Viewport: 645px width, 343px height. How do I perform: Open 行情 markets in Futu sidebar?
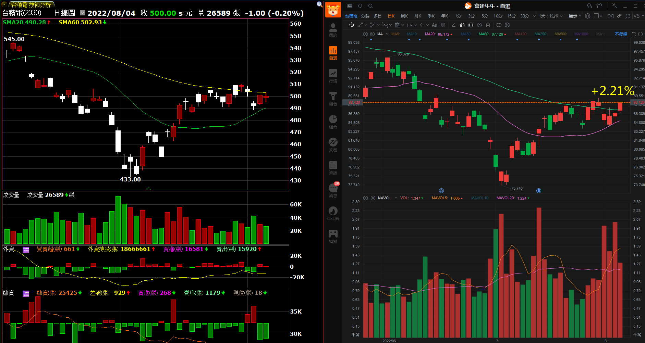pyautogui.click(x=333, y=76)
